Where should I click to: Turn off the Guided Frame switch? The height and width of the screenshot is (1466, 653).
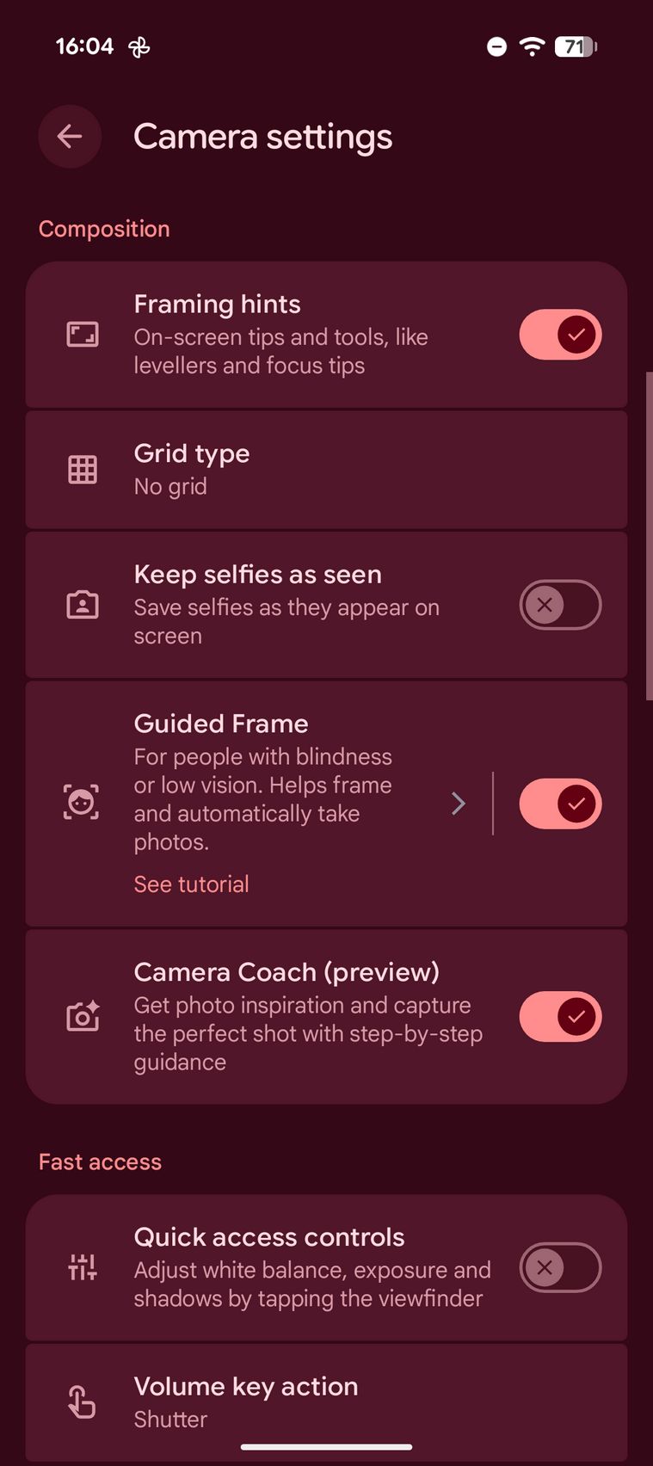point(560,804)
